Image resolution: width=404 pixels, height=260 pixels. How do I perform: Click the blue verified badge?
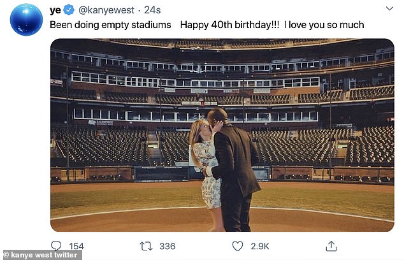69,10
